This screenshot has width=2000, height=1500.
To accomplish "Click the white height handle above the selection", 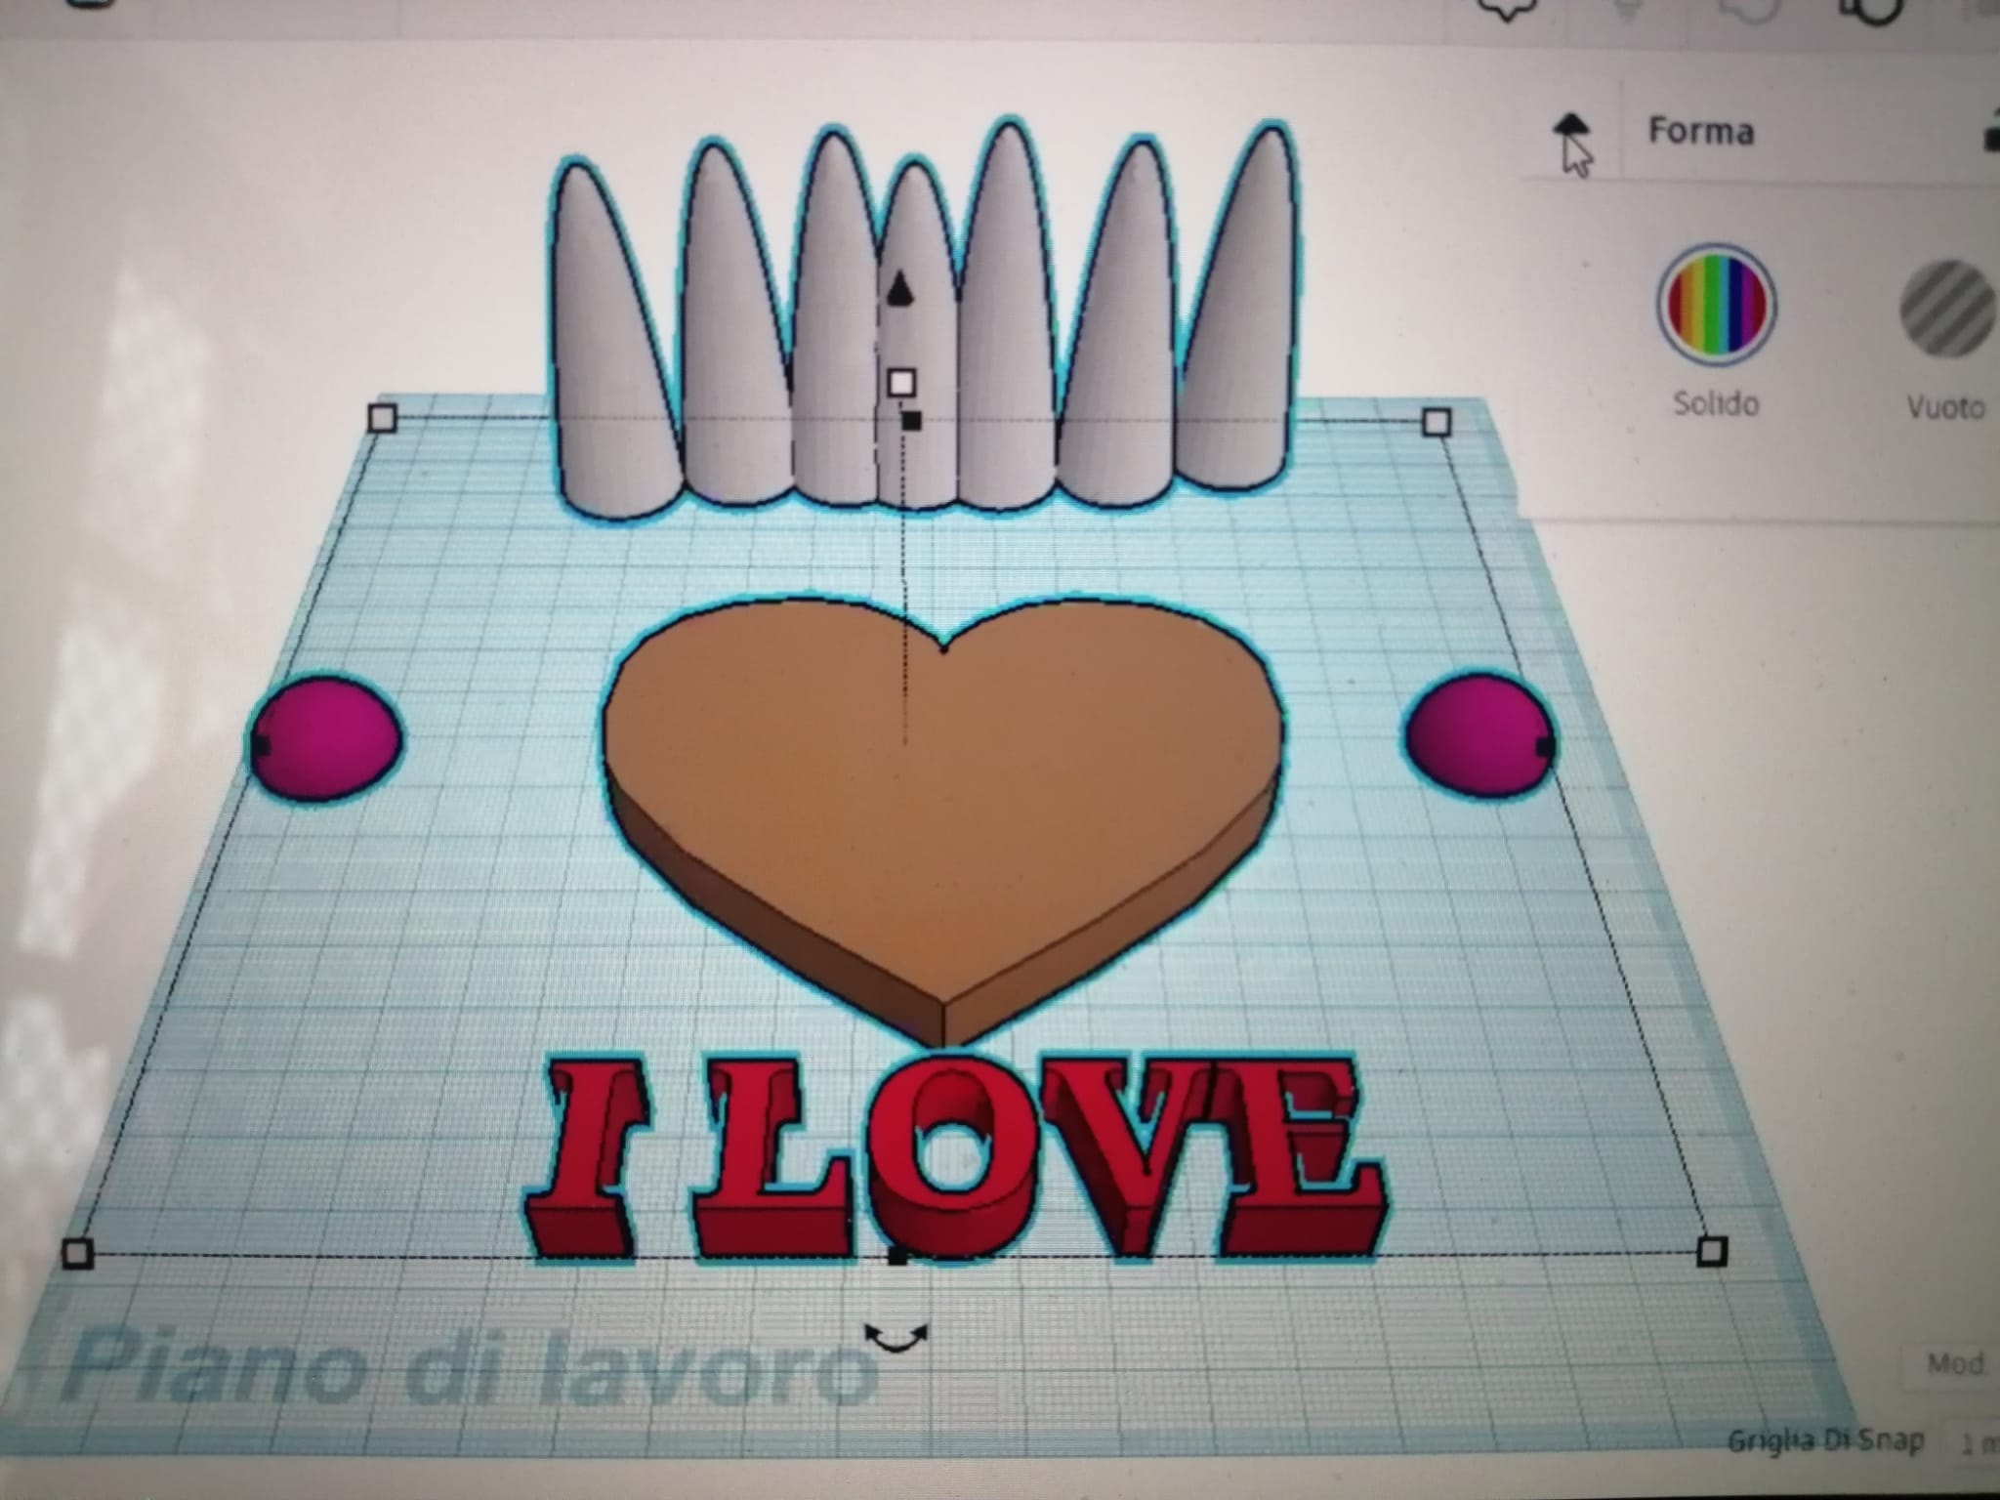I will tap(901, 383).
